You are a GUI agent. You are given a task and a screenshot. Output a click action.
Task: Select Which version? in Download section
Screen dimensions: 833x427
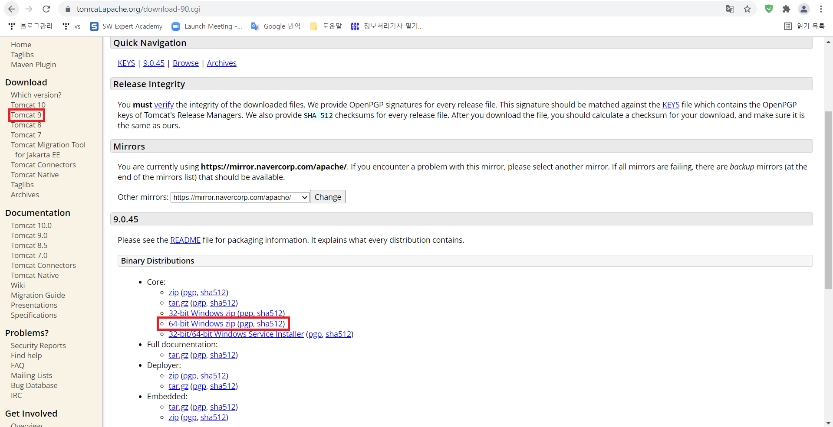click(36, 95)
